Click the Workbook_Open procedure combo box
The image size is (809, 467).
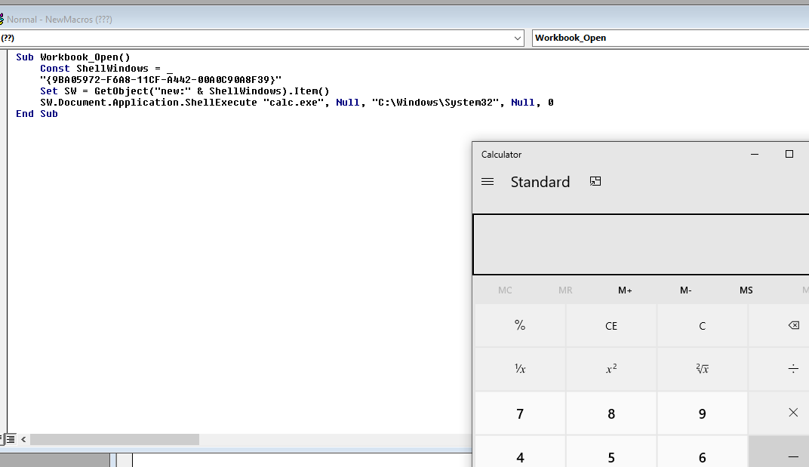(x=670, y=38)
